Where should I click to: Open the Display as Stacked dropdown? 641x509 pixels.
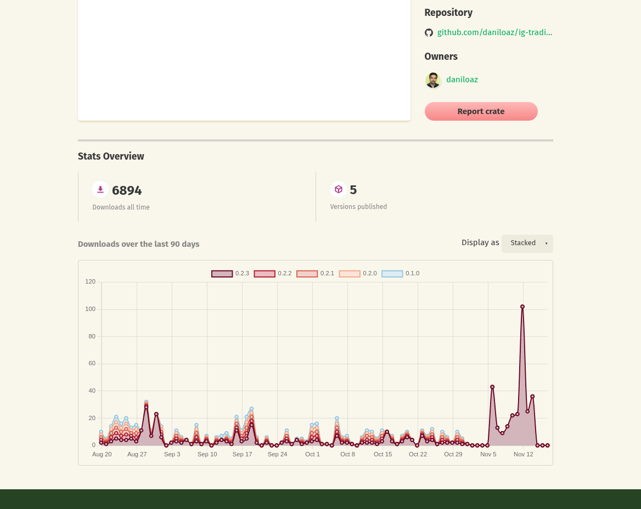pyautogui.click(x=527, y=243)
